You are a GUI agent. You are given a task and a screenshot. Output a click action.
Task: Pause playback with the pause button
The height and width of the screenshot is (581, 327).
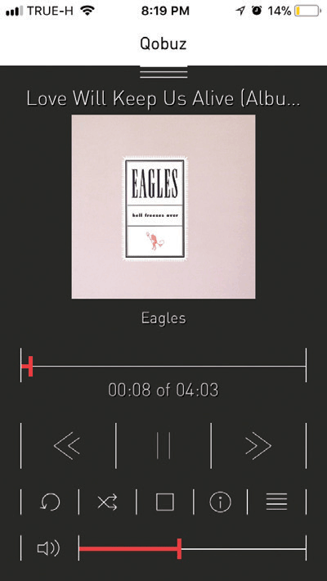(163, 445)
